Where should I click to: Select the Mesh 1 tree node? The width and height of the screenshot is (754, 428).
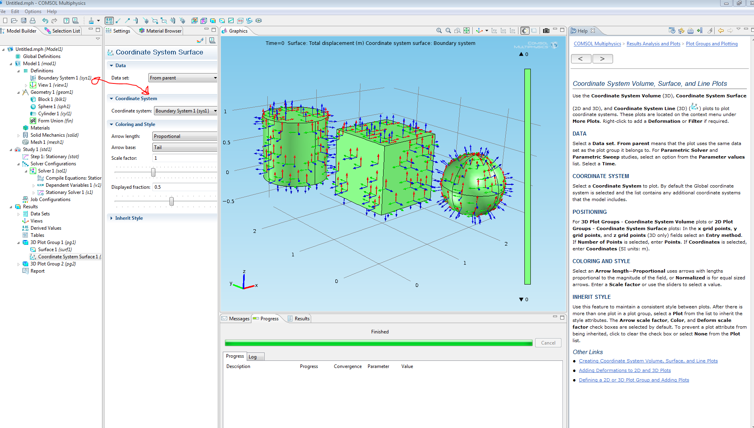coord(43,142)
